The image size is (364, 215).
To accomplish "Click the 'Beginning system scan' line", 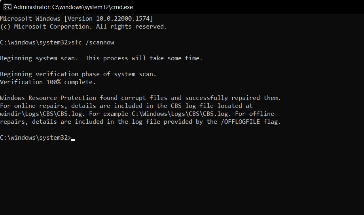I will pos(39,58).
